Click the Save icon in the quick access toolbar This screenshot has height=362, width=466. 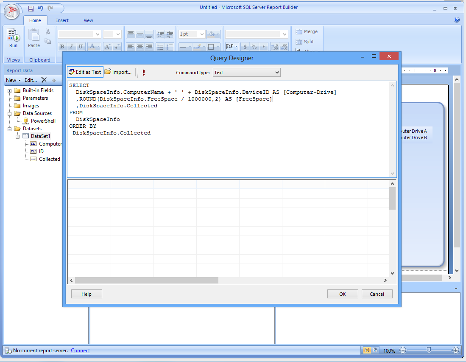31,8
